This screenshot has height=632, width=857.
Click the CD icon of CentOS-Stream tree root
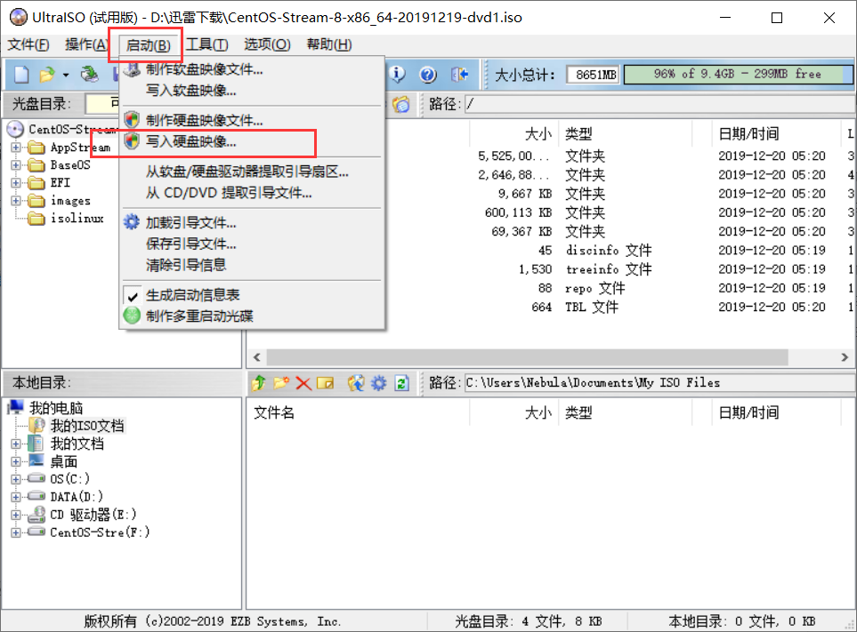(15, 130)
